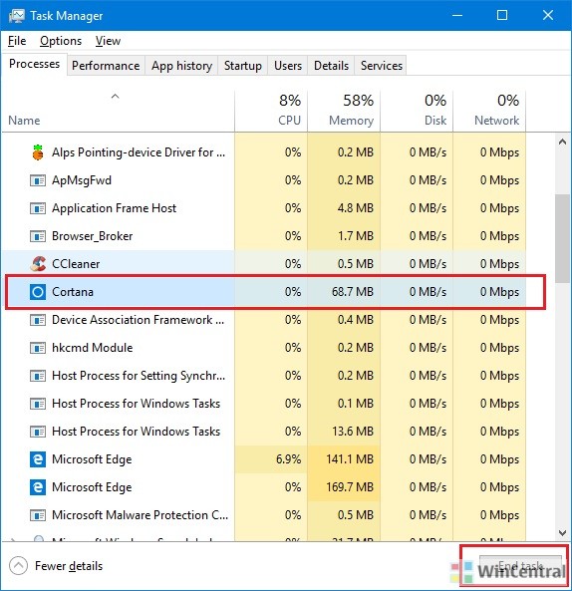
Task: Click the scrollbar down arrow
Action: coord(563,533)
